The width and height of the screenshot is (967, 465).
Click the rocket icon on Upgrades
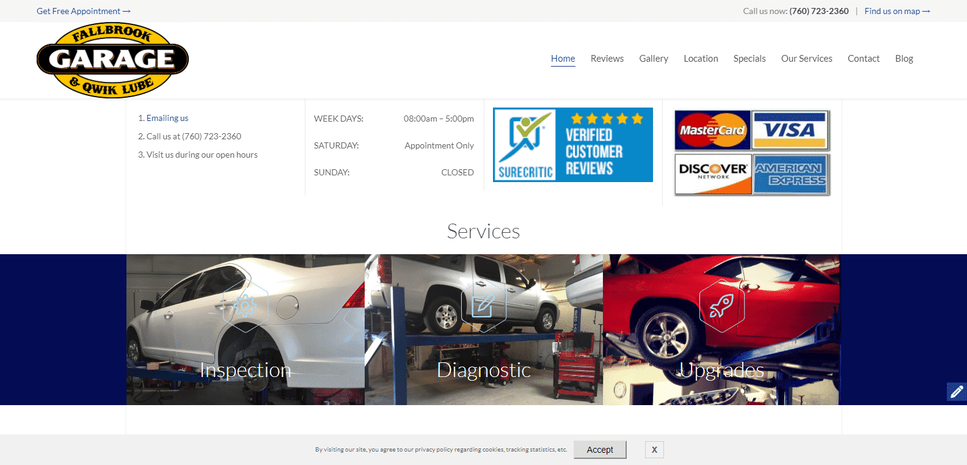(721, 306)
